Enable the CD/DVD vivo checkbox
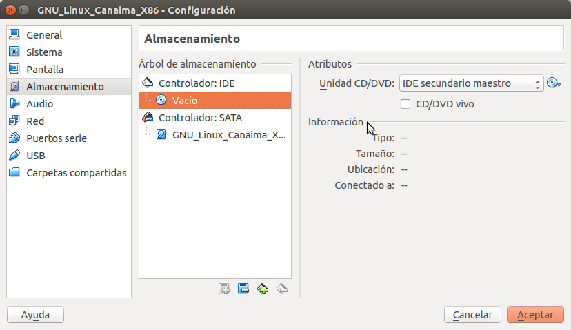This screenshot has width=571, height=330. [x=406, y=104]
